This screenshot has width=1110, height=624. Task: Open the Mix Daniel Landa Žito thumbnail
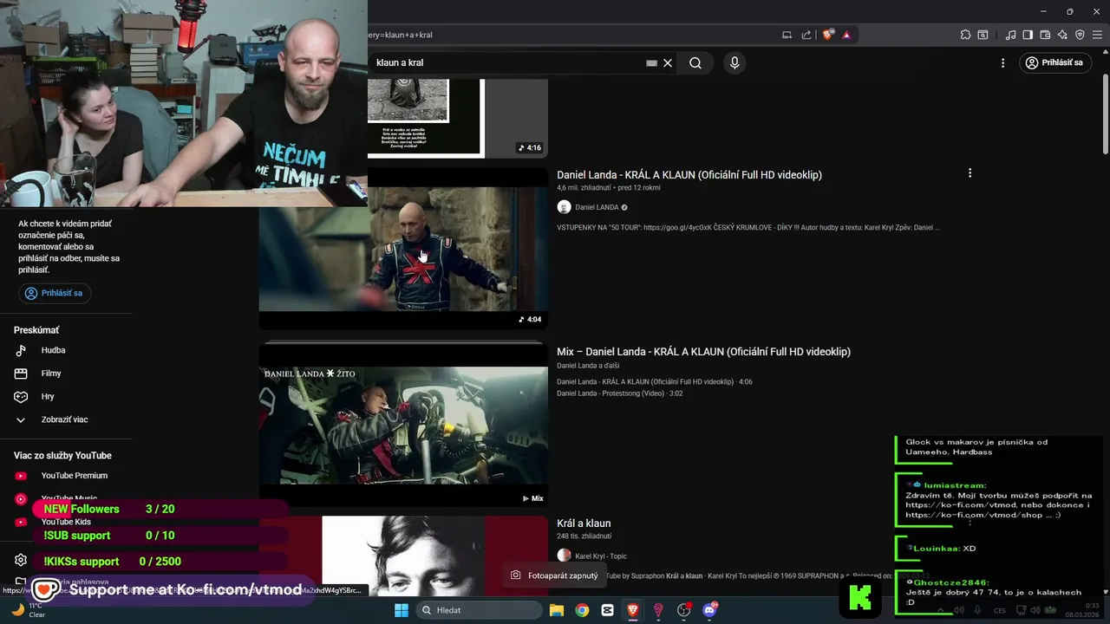[402, 426]
